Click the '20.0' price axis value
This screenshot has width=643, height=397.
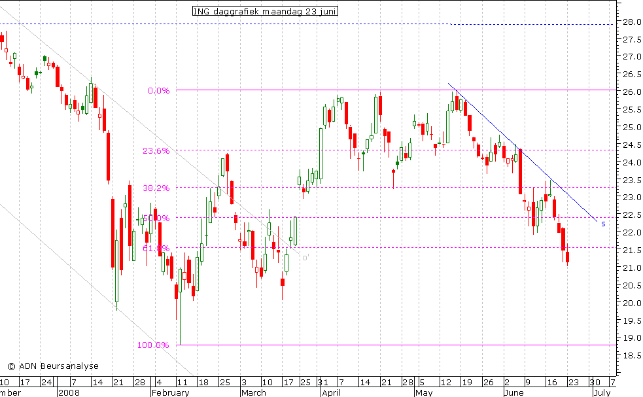(632, 303)
